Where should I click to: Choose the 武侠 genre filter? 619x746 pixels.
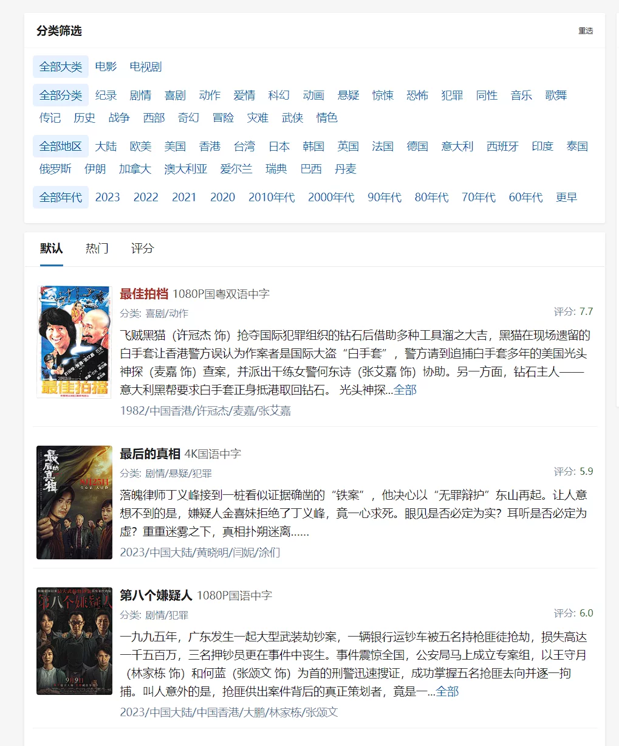coord(292,118)
